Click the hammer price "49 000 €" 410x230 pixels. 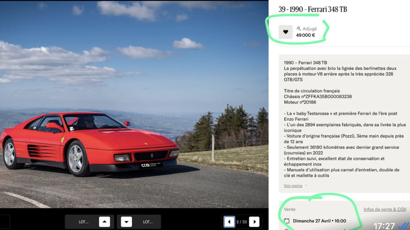point(306,35)
